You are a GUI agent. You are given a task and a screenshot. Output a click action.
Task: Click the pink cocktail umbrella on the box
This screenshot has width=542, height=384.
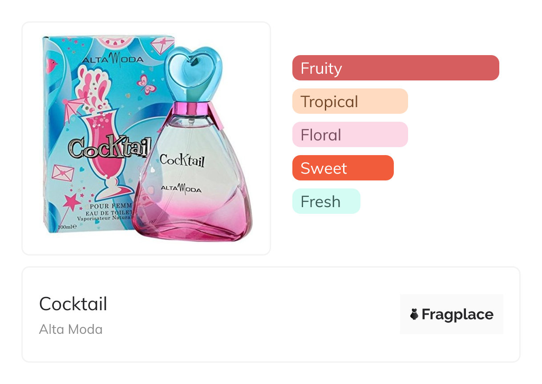point(71,106)
